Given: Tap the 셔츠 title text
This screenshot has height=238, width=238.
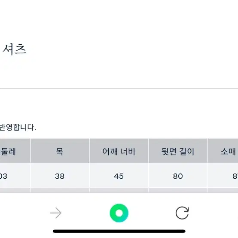Looking at the screenshot, I should tap(15, 49).
